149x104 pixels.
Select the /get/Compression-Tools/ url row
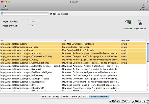73,56
